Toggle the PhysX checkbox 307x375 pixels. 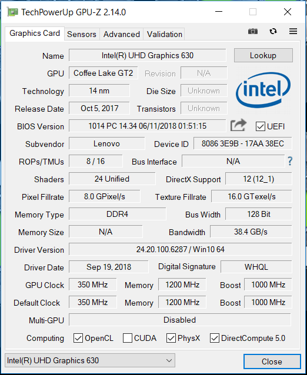coord(171,338)
